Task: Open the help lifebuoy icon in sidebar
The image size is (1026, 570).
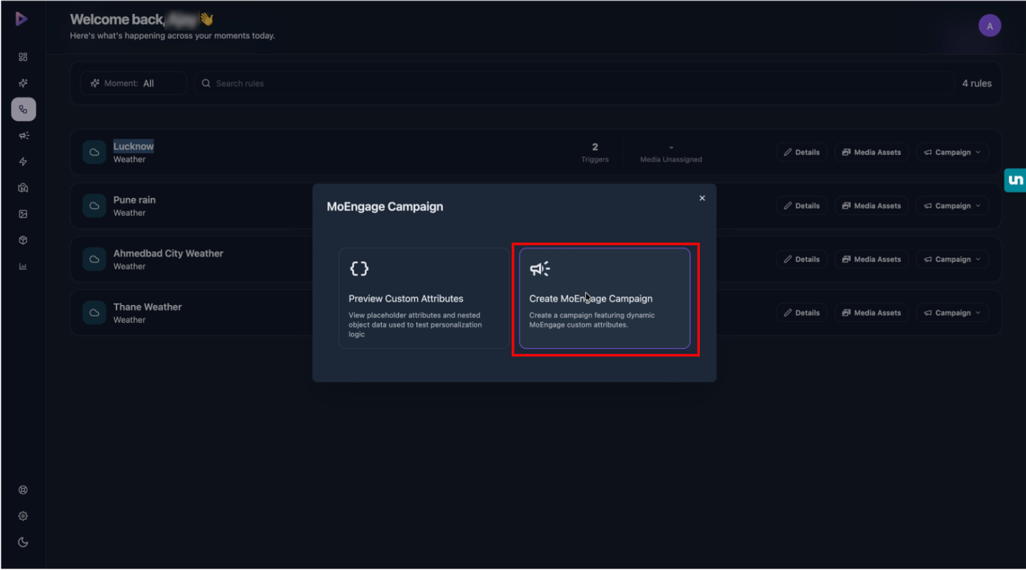Action: click(23, 490)
